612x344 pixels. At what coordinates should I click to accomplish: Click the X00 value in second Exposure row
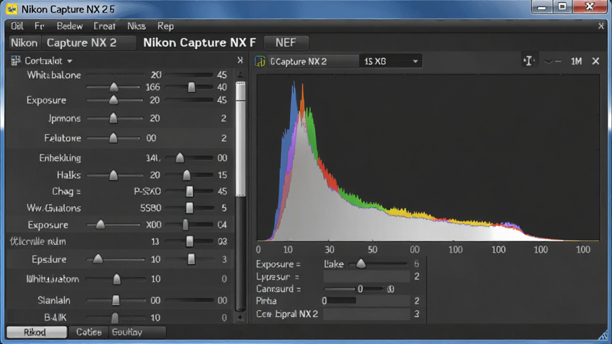coord(154,225)
